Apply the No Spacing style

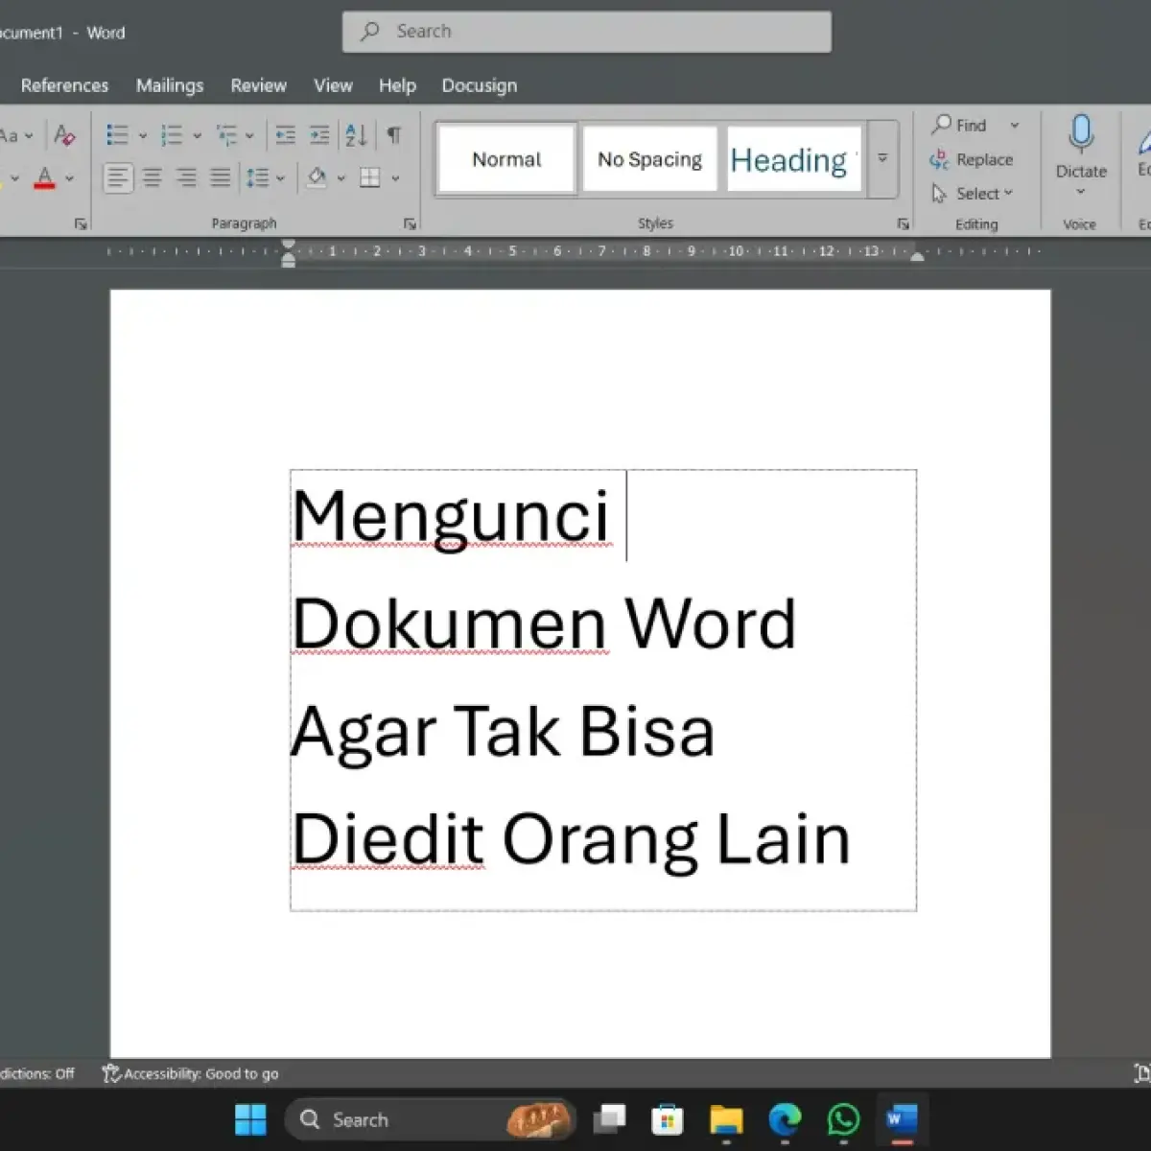[649, 159]
